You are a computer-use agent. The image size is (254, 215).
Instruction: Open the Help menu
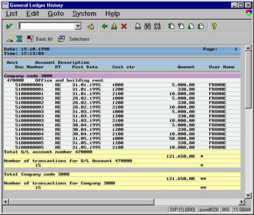(113, 14)
